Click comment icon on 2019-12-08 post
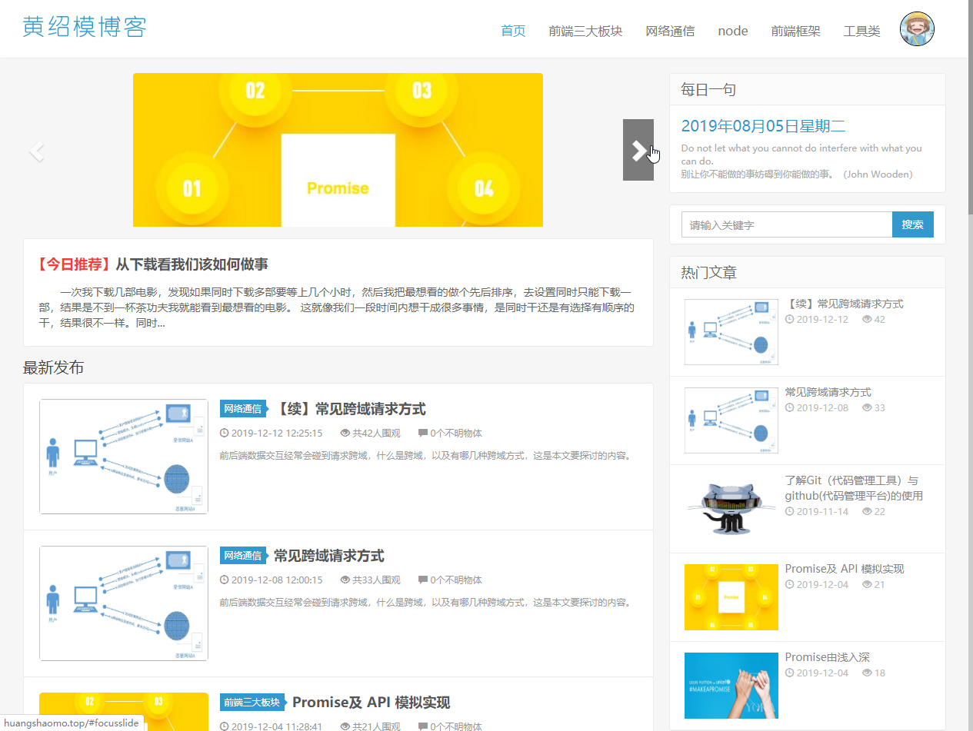 [x=422, y=580]
